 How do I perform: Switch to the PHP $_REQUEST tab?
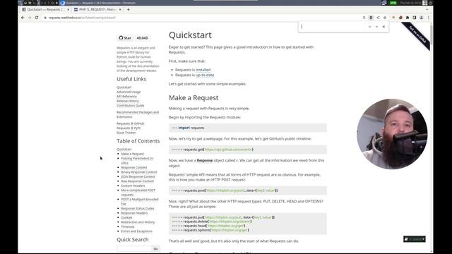(x=97, y=9)
